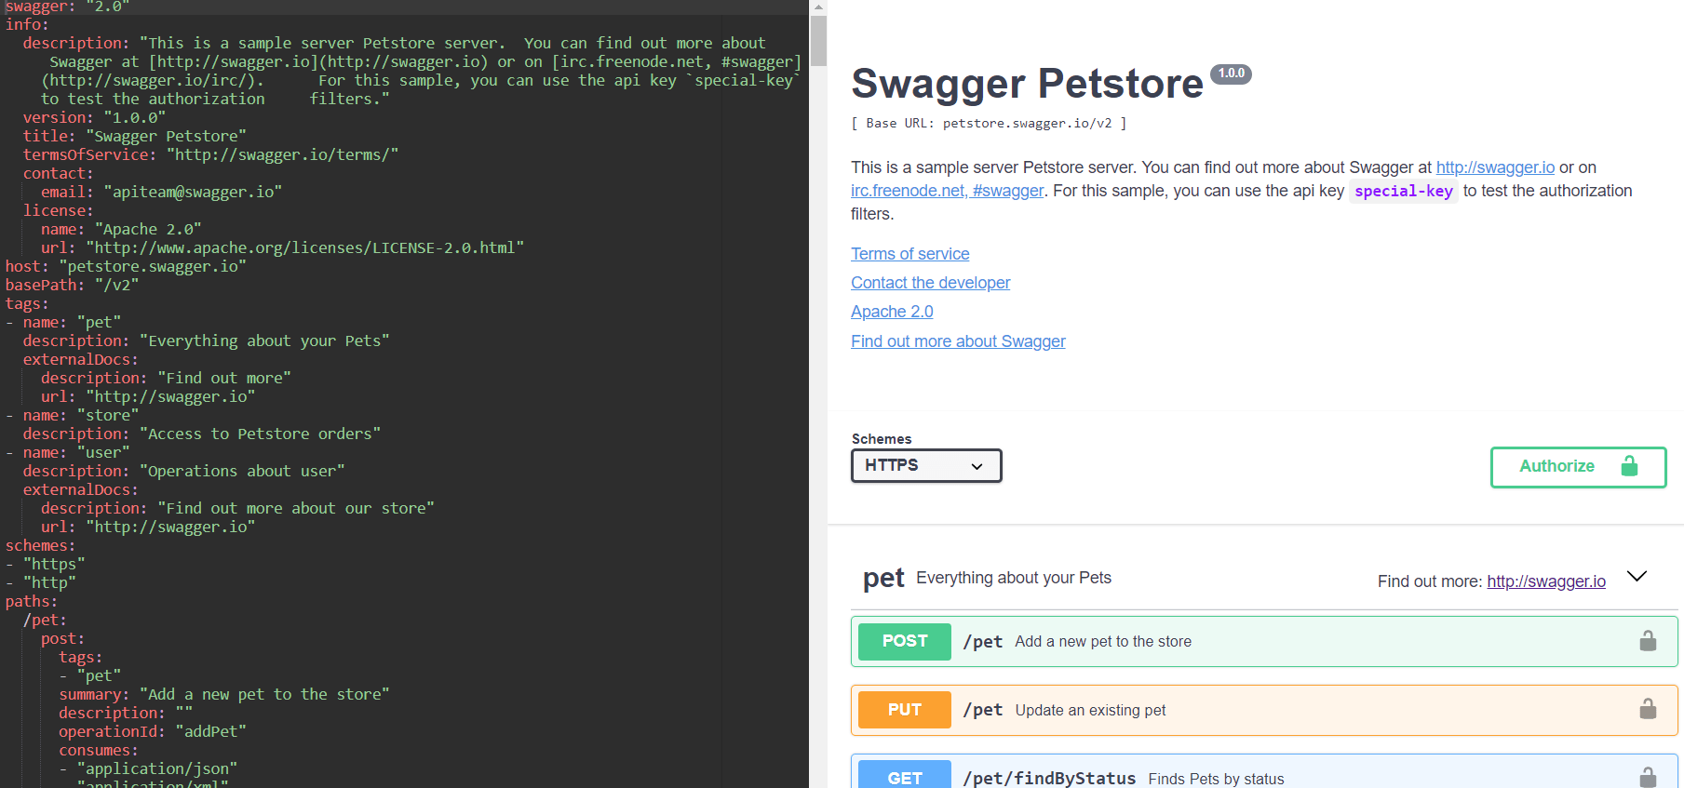Image resolution: width=1684 pixels, height=788 pixels.
Task: Click the lock icon on GET /pet/findByStatus
Action: pos(1648,777)
